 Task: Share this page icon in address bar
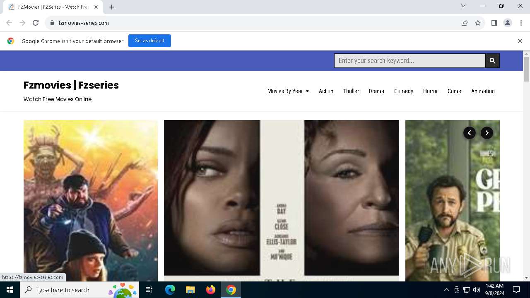click(x=465, y=23)
